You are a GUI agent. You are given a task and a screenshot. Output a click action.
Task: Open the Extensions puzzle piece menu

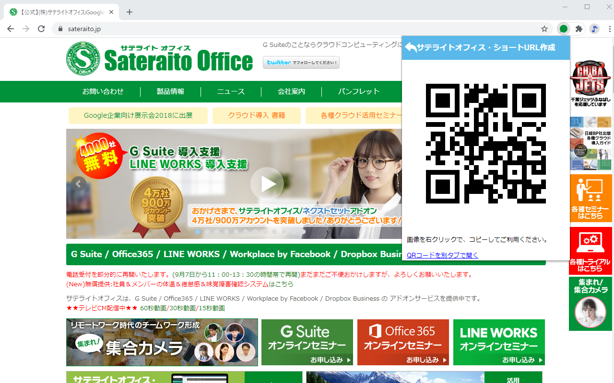[579, 29]
